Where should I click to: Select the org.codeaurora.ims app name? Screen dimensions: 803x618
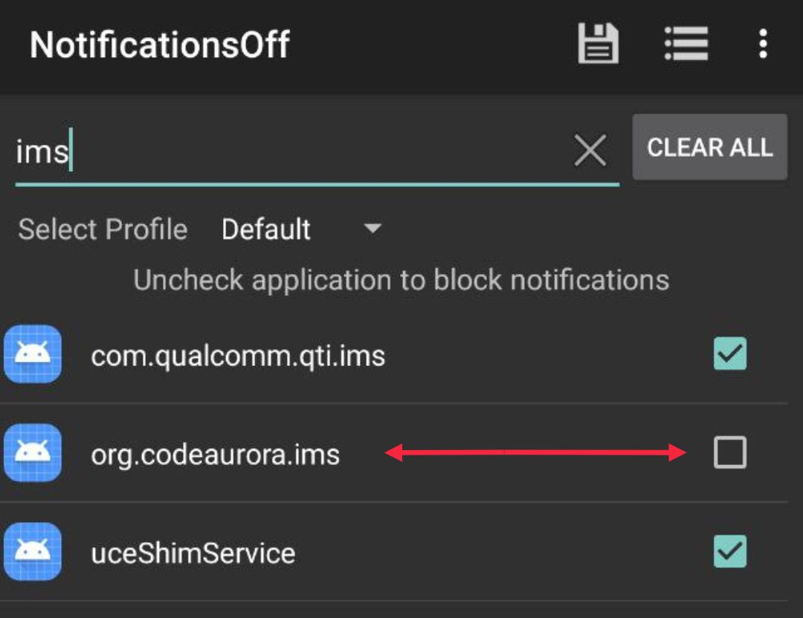click(x=216, y=455)
